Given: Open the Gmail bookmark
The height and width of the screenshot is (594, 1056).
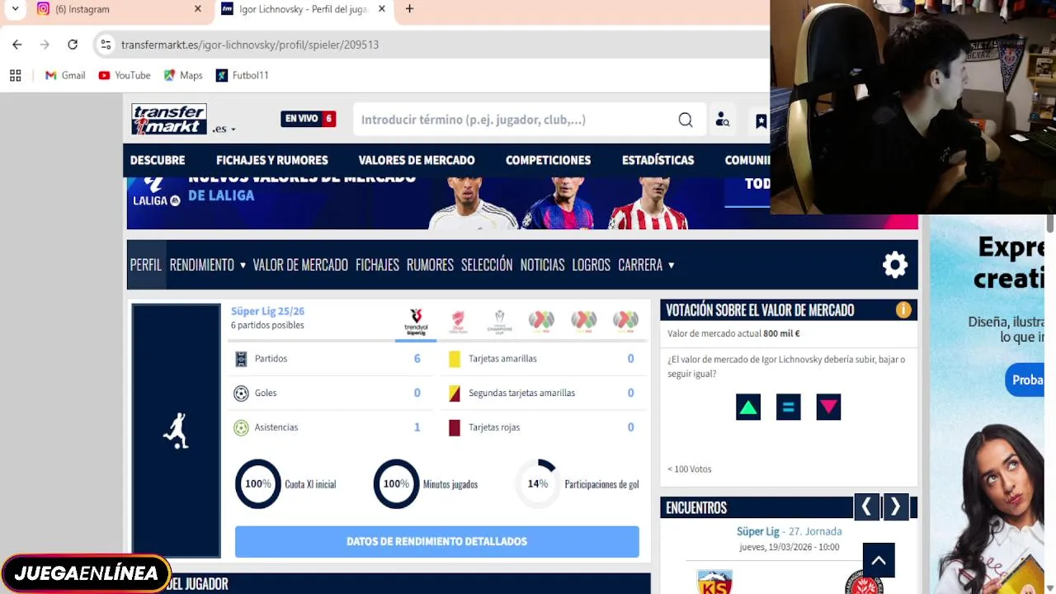Looking at the screenshot, I should 65,75.
